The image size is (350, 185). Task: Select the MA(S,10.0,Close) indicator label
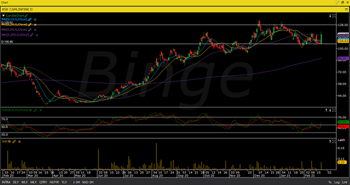14,20
